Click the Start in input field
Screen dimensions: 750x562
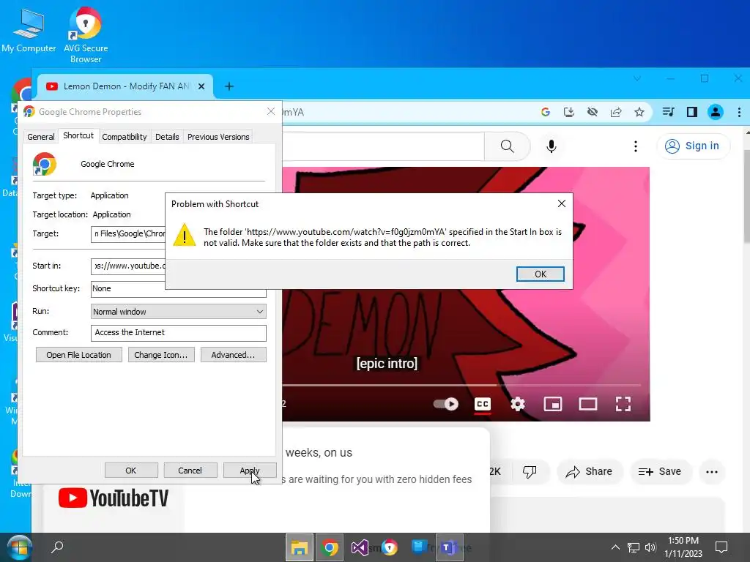point(128,266)
